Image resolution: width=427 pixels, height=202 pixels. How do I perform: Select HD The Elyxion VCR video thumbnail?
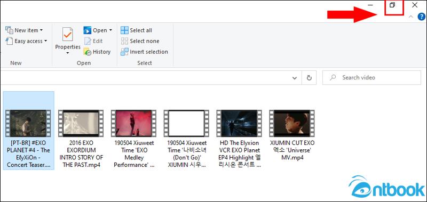(239, 123)
